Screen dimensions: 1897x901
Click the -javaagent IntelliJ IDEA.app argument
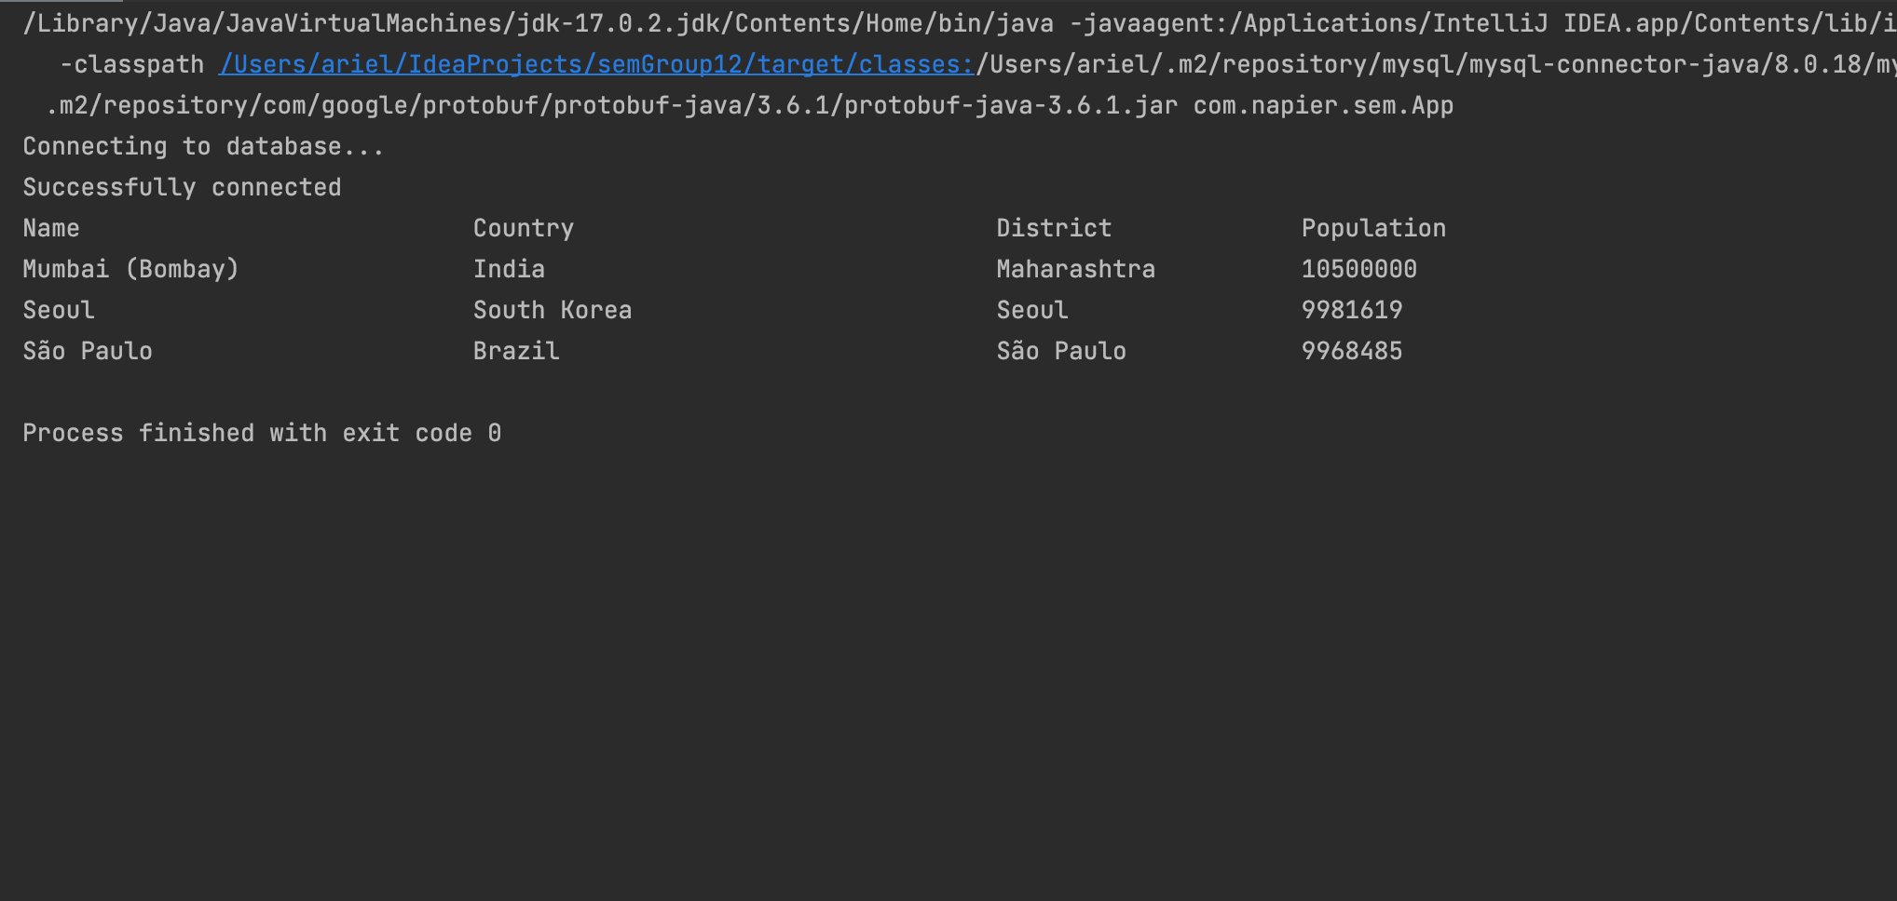coord(1482,23)
